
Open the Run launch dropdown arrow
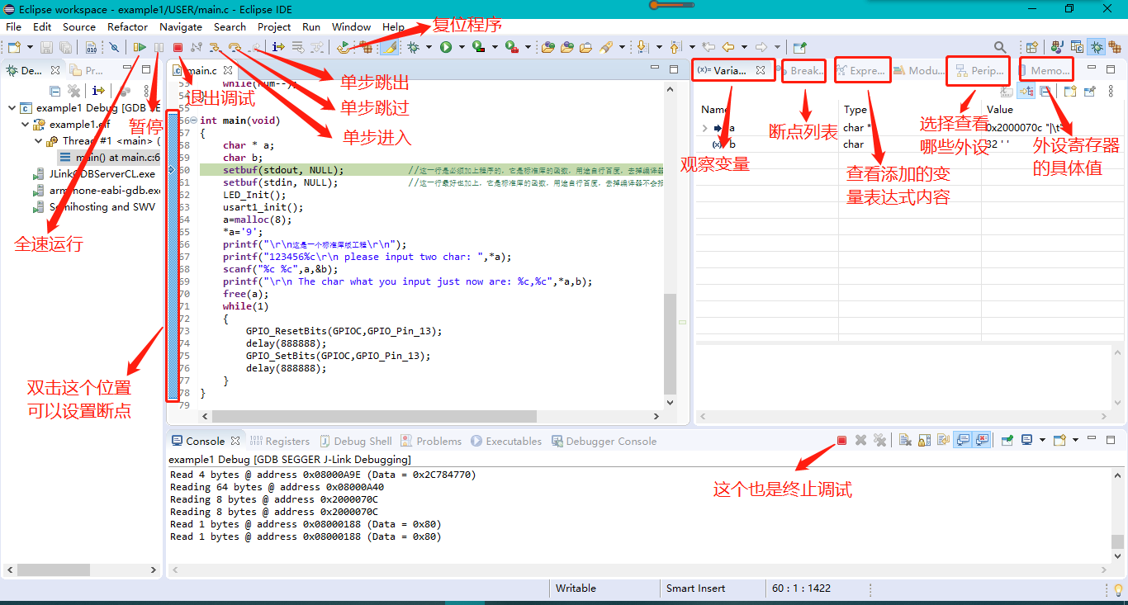[462, 47]
